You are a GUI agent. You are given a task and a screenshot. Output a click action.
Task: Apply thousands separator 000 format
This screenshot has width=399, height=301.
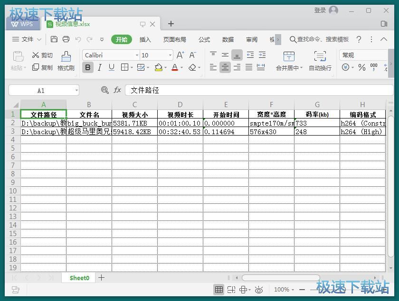(x=373, y=67)
